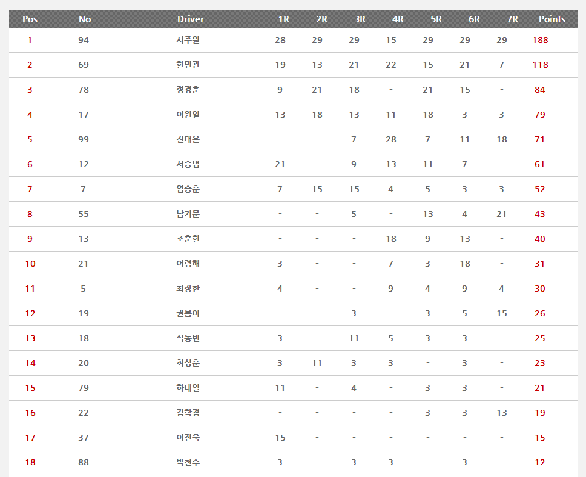
Task: Select driver 한민관 in the standings
Action: pos(188,65)
